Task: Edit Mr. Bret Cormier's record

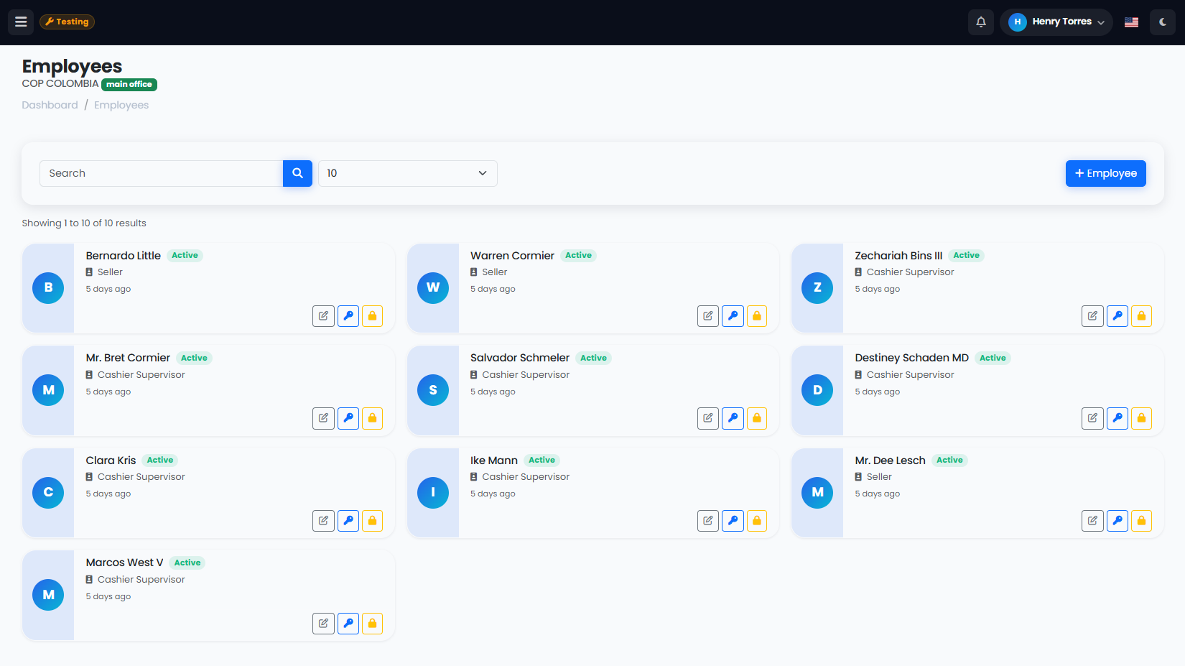Action: pyautogui.click(x=324, y=418)
